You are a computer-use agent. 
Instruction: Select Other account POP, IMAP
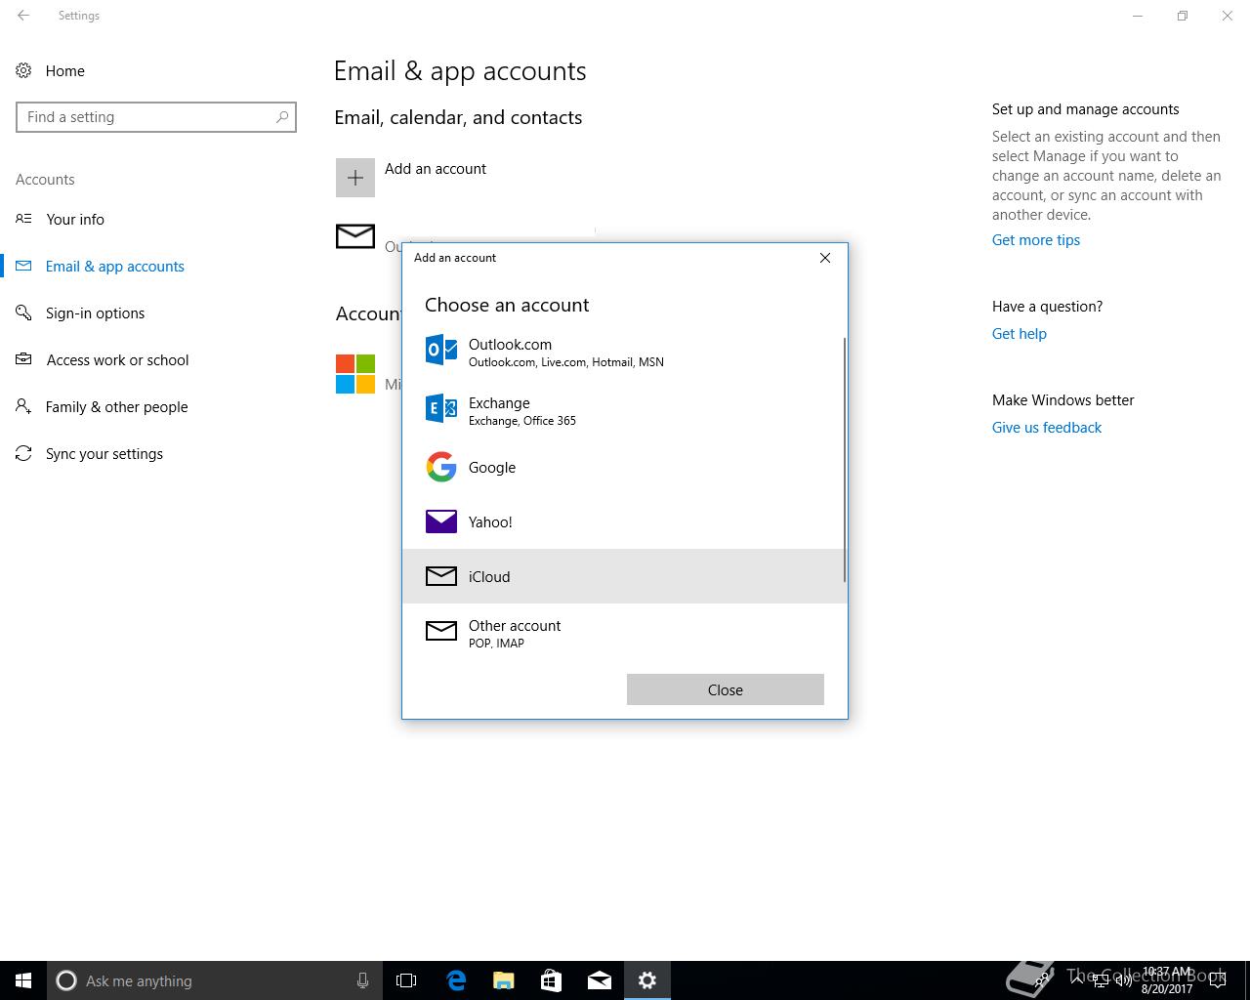pyautogui.click(x=623, y=633)
